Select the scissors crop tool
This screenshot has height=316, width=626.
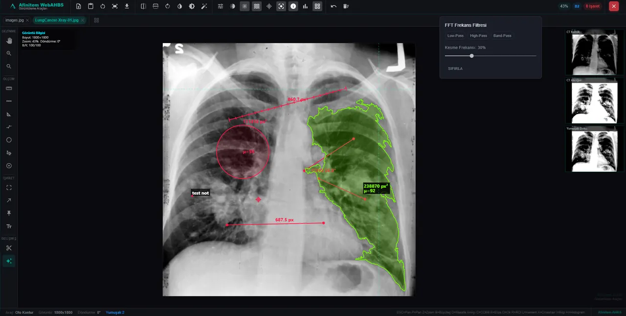click(x=9, y=248)
